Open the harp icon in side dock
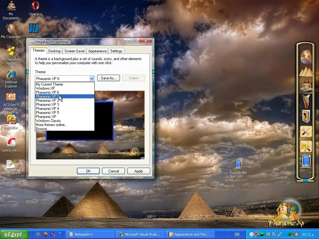319x239 pixels. pos(306,101)
